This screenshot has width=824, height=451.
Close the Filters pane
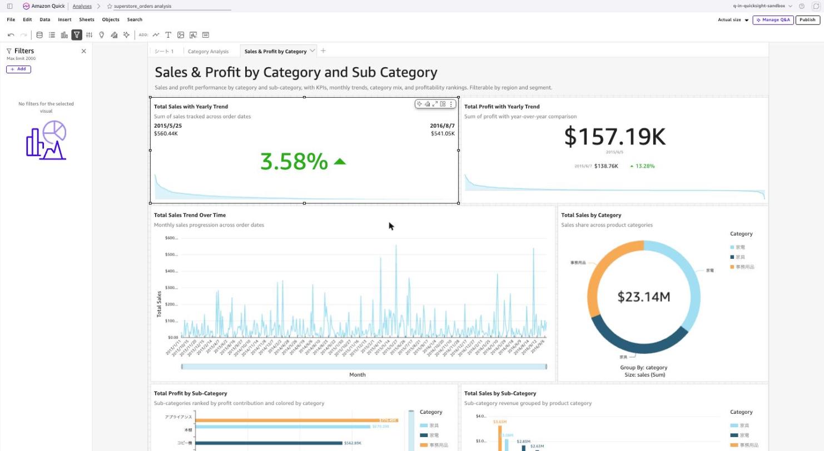84,51
